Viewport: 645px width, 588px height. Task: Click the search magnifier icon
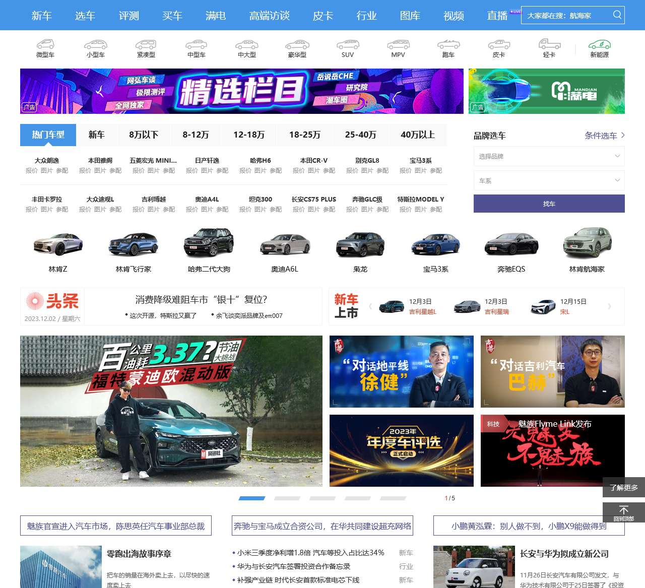(617, 15)
